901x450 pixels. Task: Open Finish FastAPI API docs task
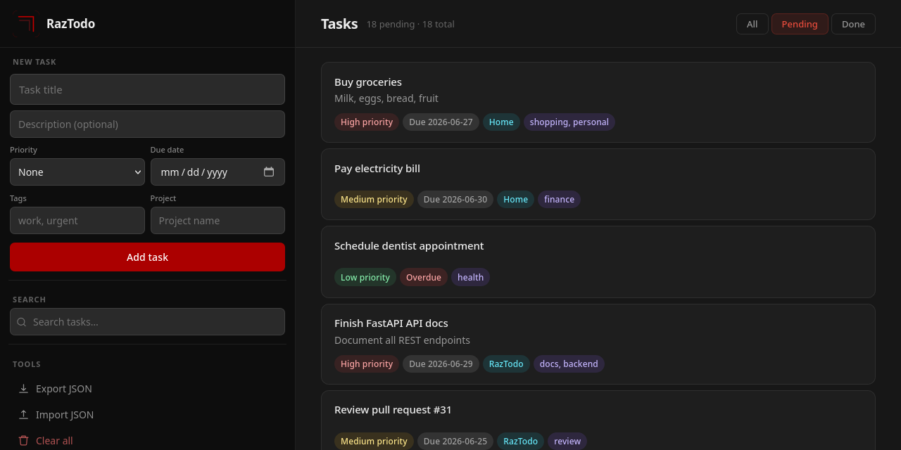391,323
